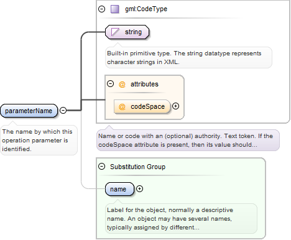This screenshot has height=240, width=291.
Task: Click the attributes heading label
Action: coord(144,84)
